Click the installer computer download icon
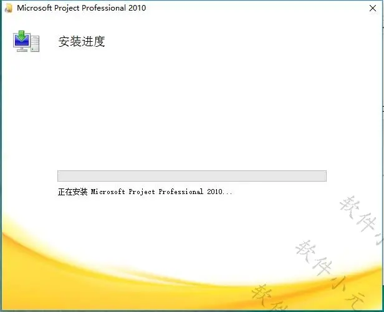384x312 pixels. (x=26, y=41)
